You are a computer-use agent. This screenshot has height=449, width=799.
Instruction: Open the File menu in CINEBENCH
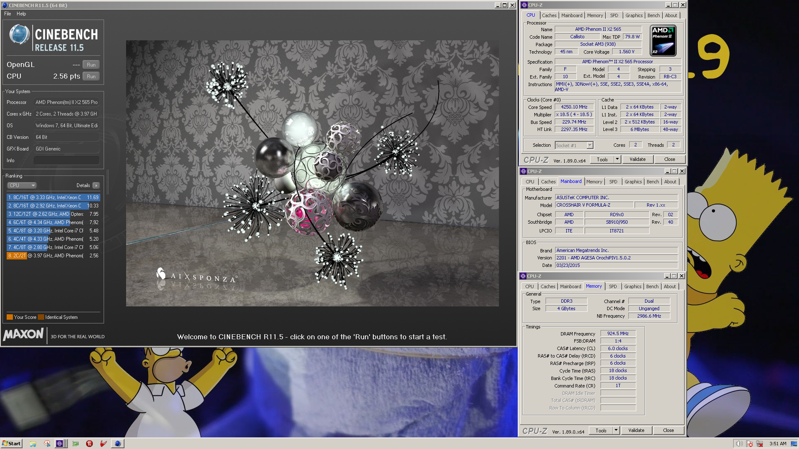coord(7,14)
